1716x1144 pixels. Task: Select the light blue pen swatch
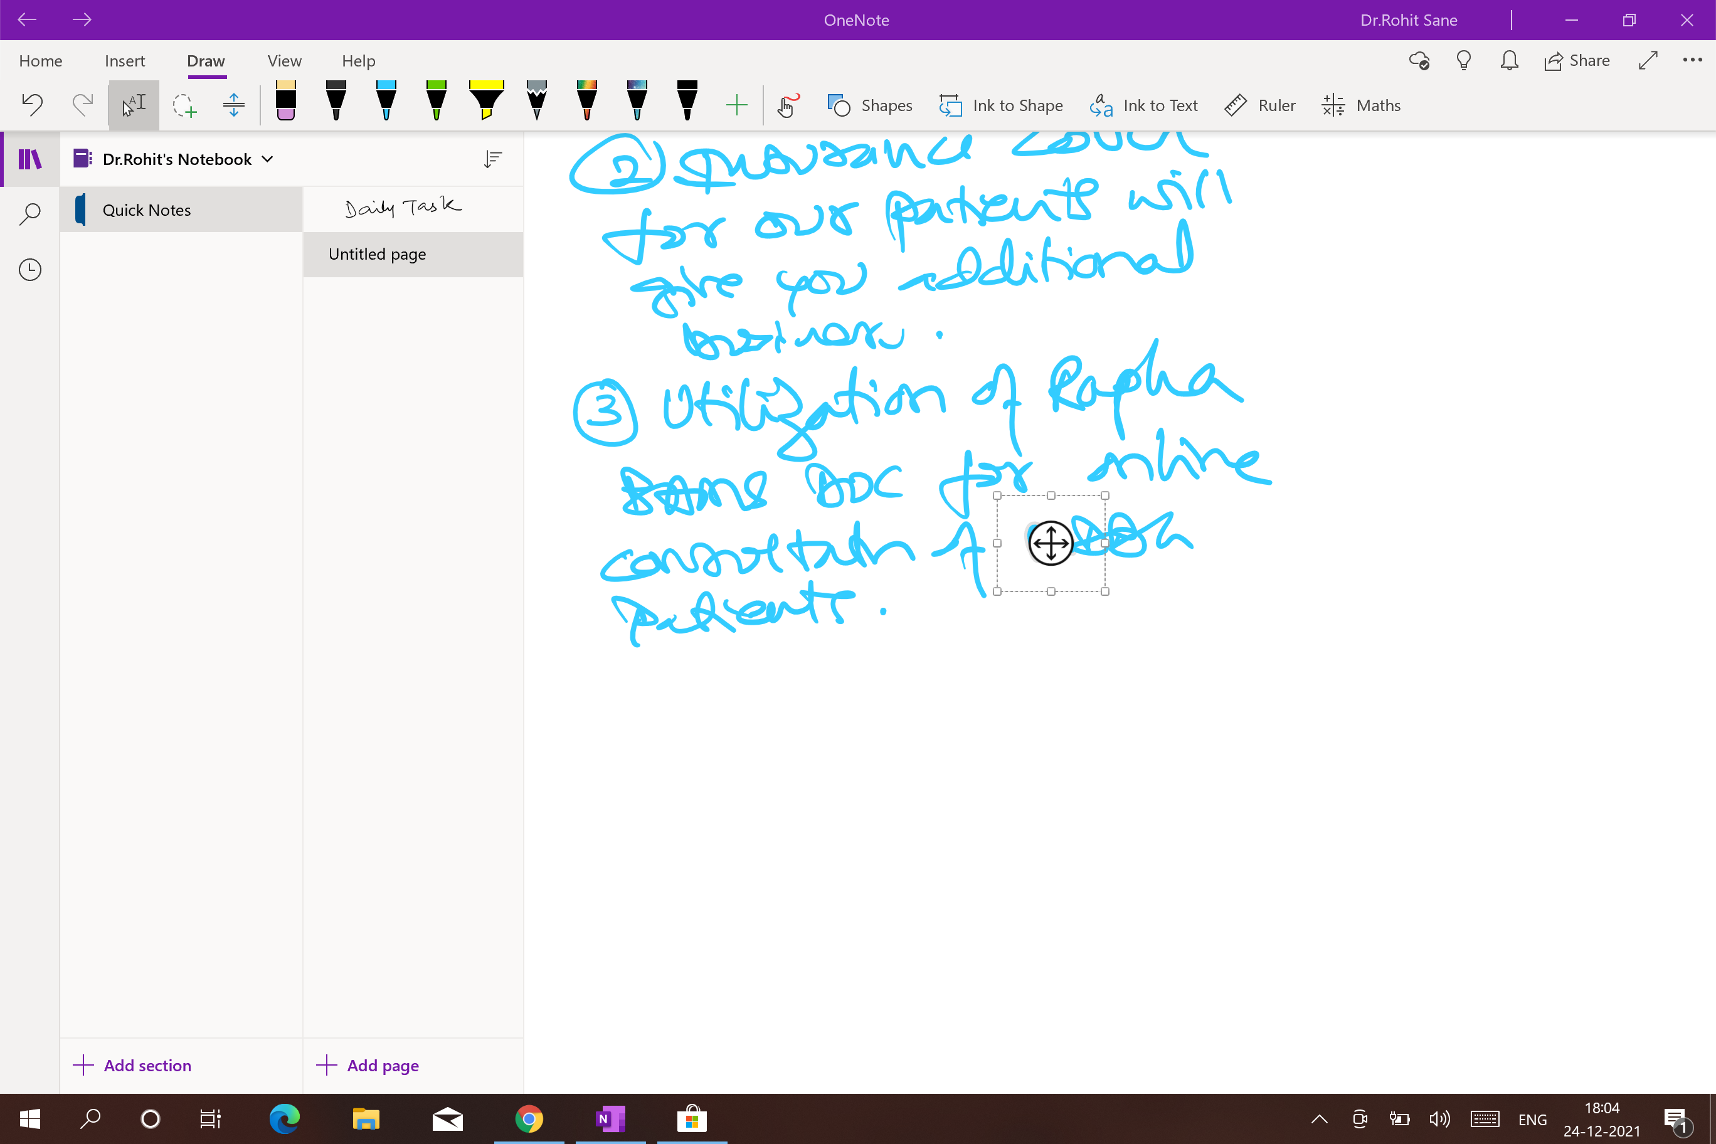386,101
